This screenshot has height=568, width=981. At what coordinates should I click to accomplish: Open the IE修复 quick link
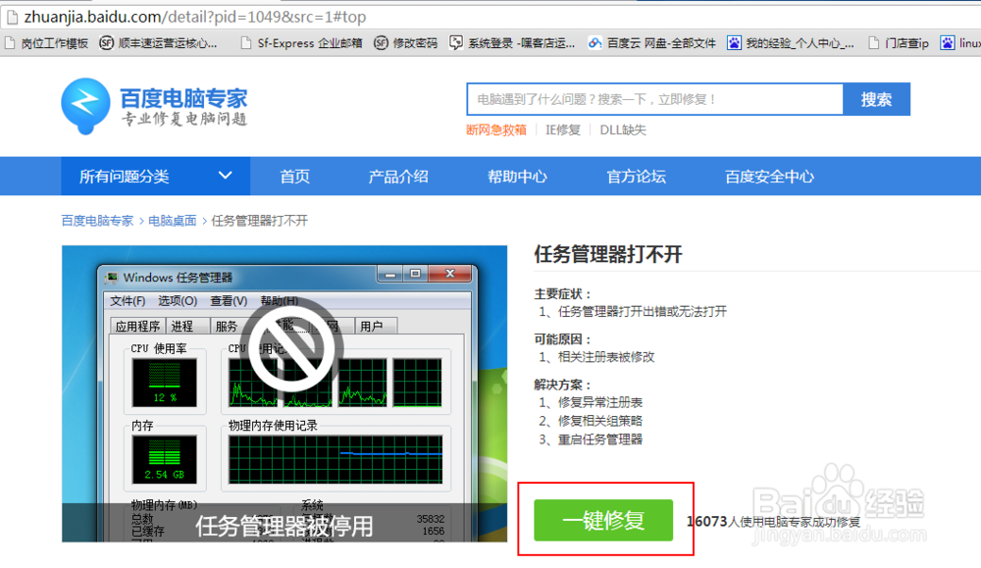tap(562, 130)
